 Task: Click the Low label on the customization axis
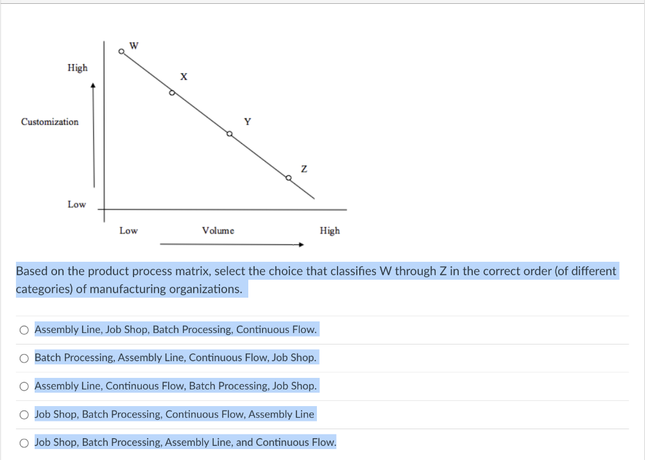(77, 205)
